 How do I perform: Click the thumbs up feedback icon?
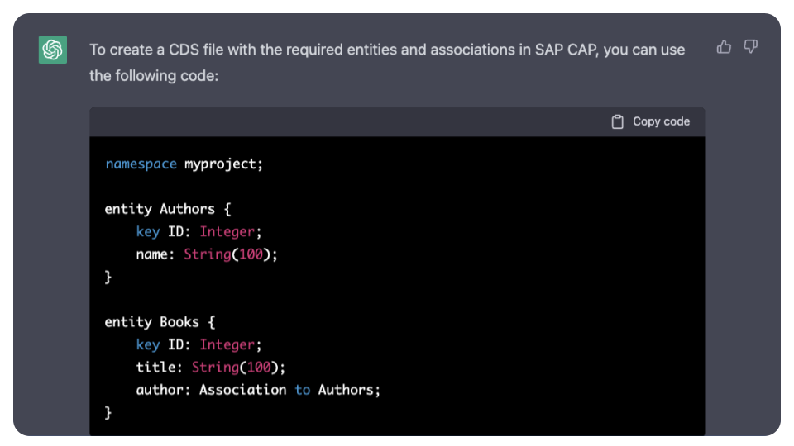[724, 47]
